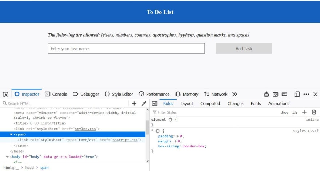Focus the Enter your task name field
The width and height of the screenshot is (320, 171).
(126, 49)
